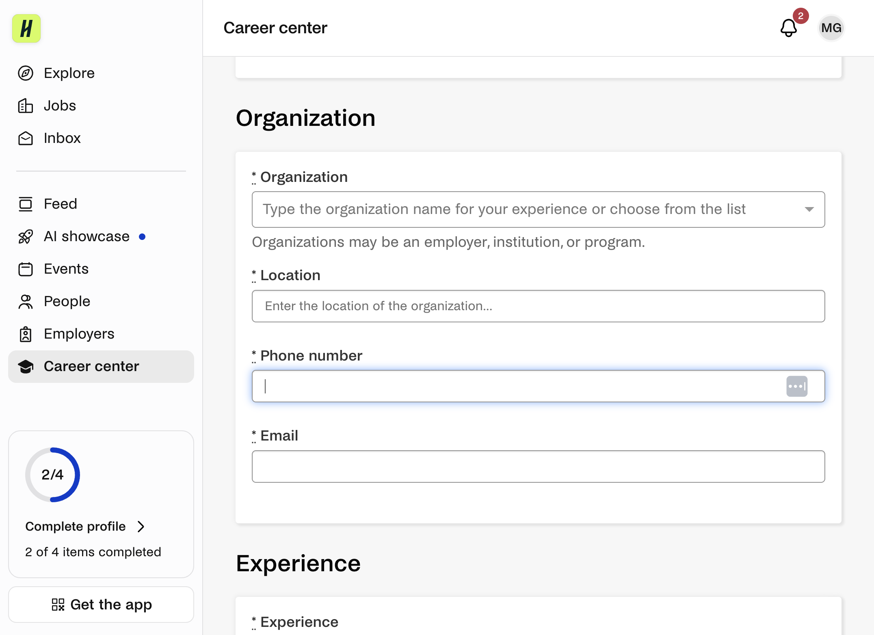Click the Inbox envelope icon
This screenshot has width=874, height=635.
(x=26, y=138)
